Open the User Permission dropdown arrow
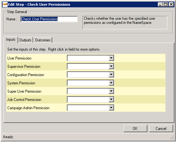This screenshot has height=142, width=176. pos(111,58)
